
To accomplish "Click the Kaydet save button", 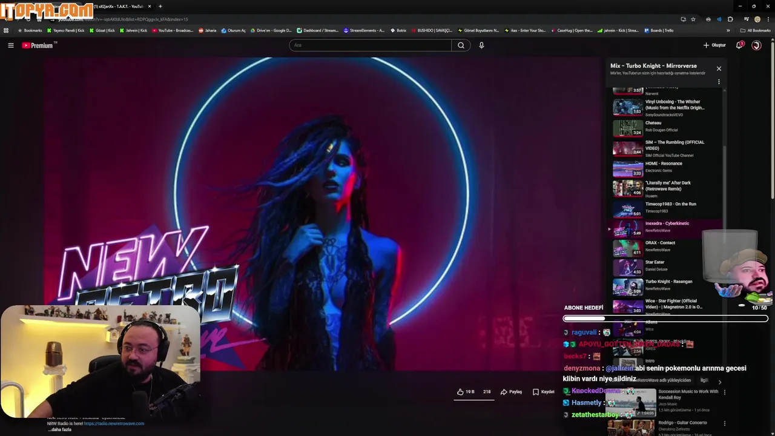I will pos(543,392).
